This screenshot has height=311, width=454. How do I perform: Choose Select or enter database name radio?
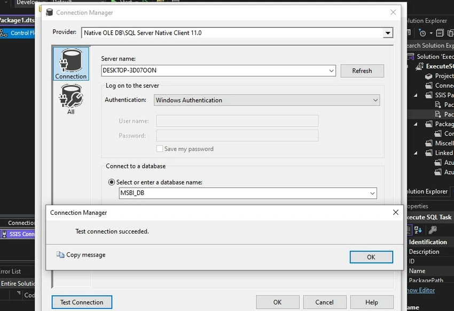111,182
